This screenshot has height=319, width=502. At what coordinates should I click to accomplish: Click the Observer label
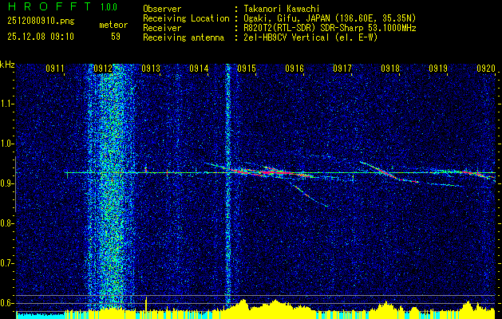(x=162, y=9)
